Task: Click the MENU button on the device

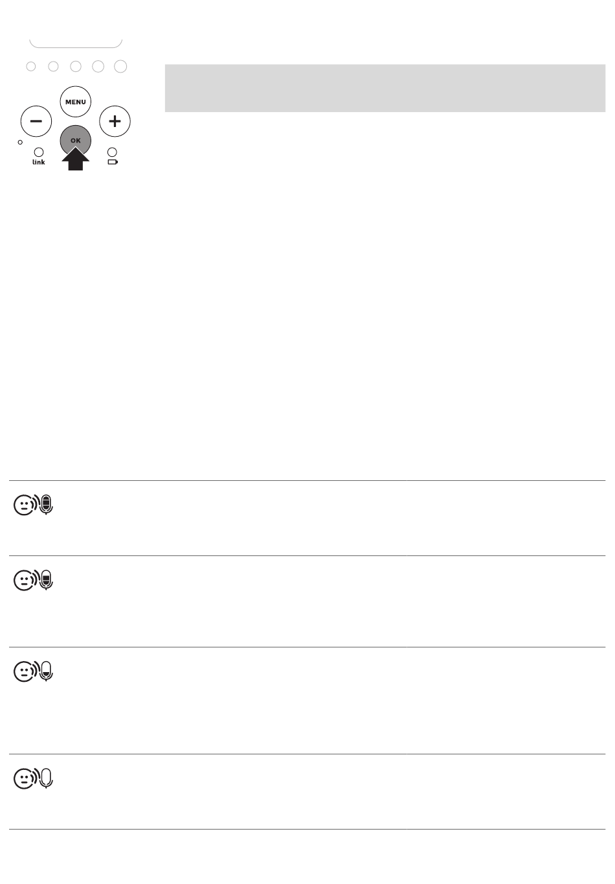Action: pos(76,102)
